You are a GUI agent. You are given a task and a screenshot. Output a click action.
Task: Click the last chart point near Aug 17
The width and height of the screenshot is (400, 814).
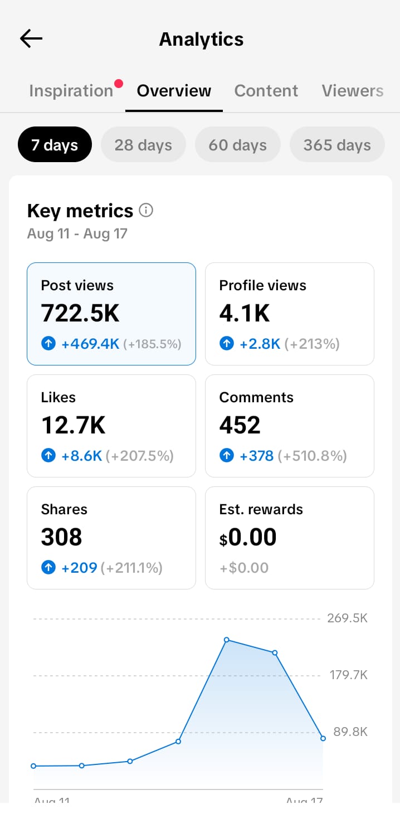323,738
